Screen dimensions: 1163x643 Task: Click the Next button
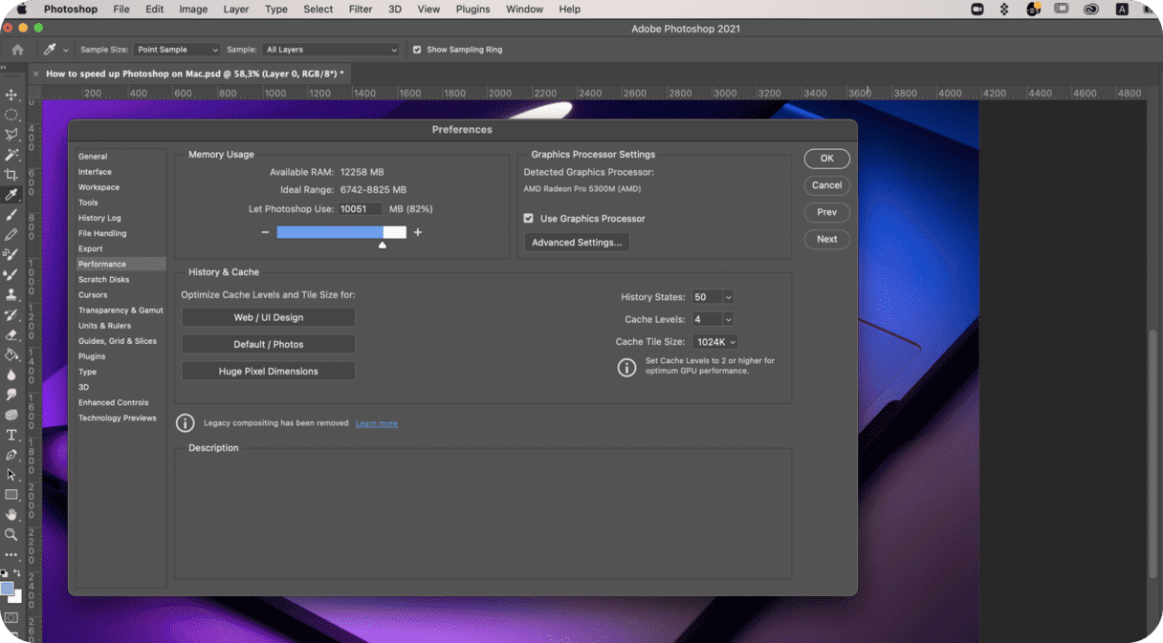click(x=827, y=239)
